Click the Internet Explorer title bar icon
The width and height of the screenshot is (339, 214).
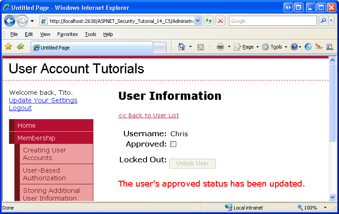[6, 8]
